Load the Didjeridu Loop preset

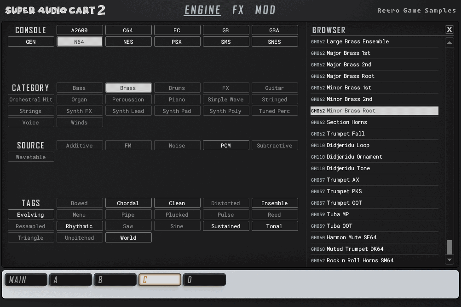tap(374, 145)
